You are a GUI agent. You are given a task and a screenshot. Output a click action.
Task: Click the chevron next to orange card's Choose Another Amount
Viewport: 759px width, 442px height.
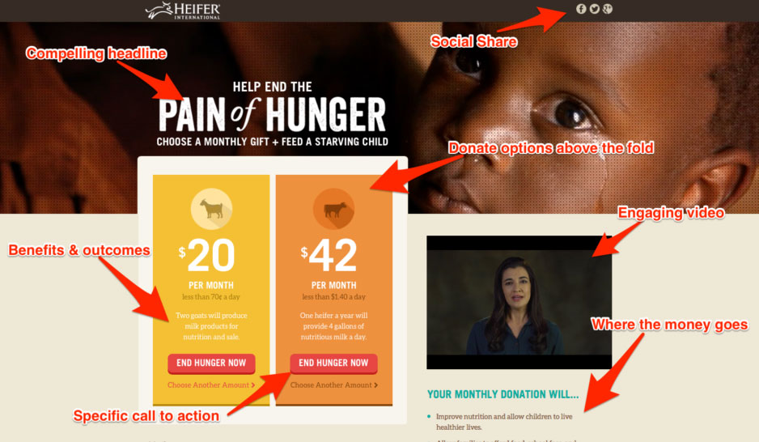(375, 385)
